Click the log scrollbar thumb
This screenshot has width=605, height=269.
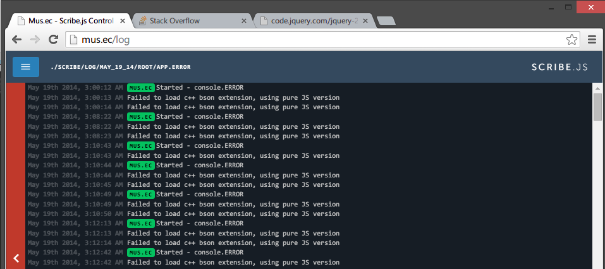597,107
